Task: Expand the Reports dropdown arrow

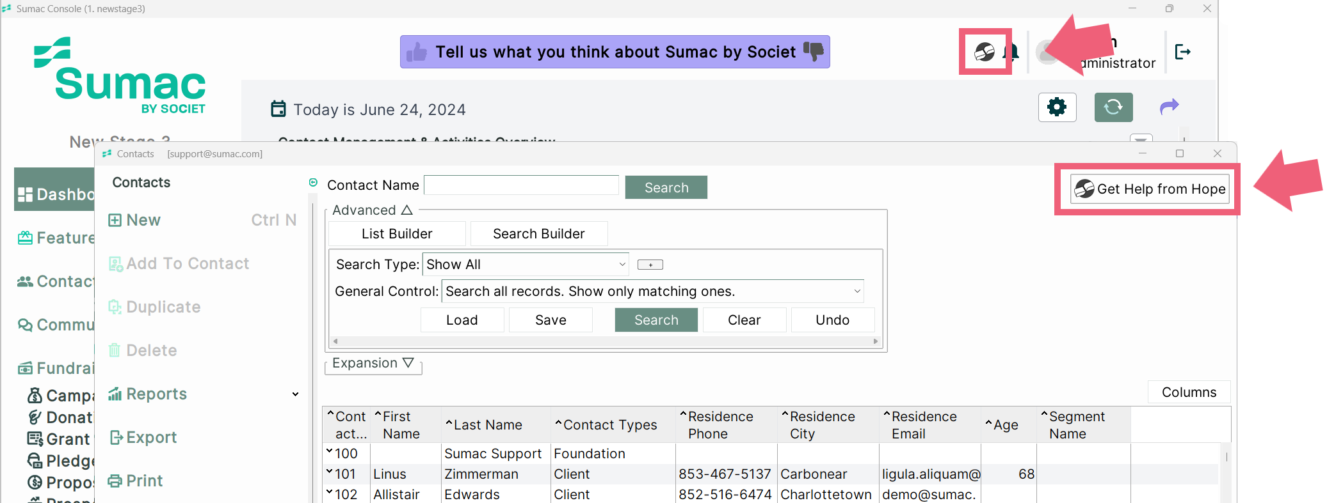Action: point(295,394)
